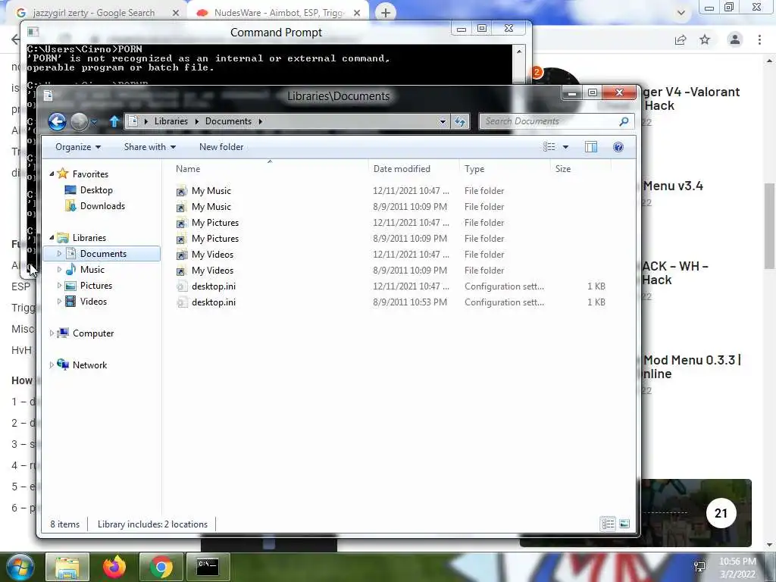
Task: Click the Command Prompt taskbar icon
Action: click(208, 567)
